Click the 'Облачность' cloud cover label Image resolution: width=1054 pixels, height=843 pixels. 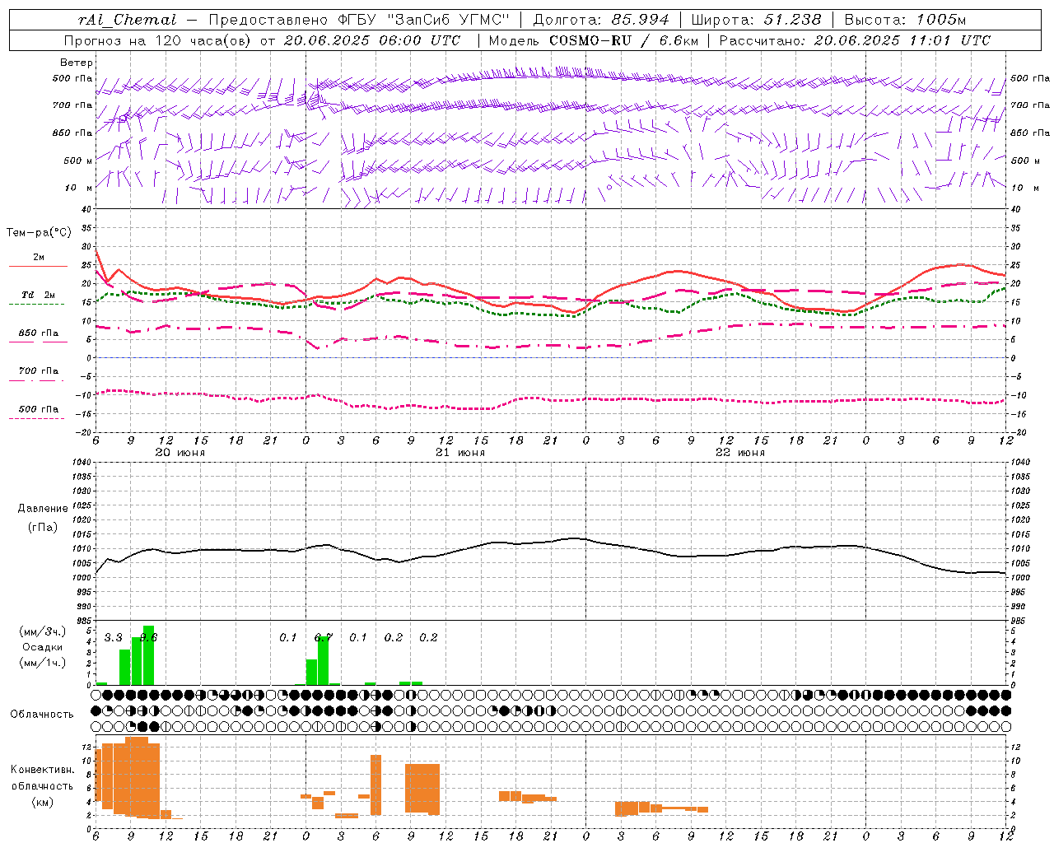click(42, 715)
